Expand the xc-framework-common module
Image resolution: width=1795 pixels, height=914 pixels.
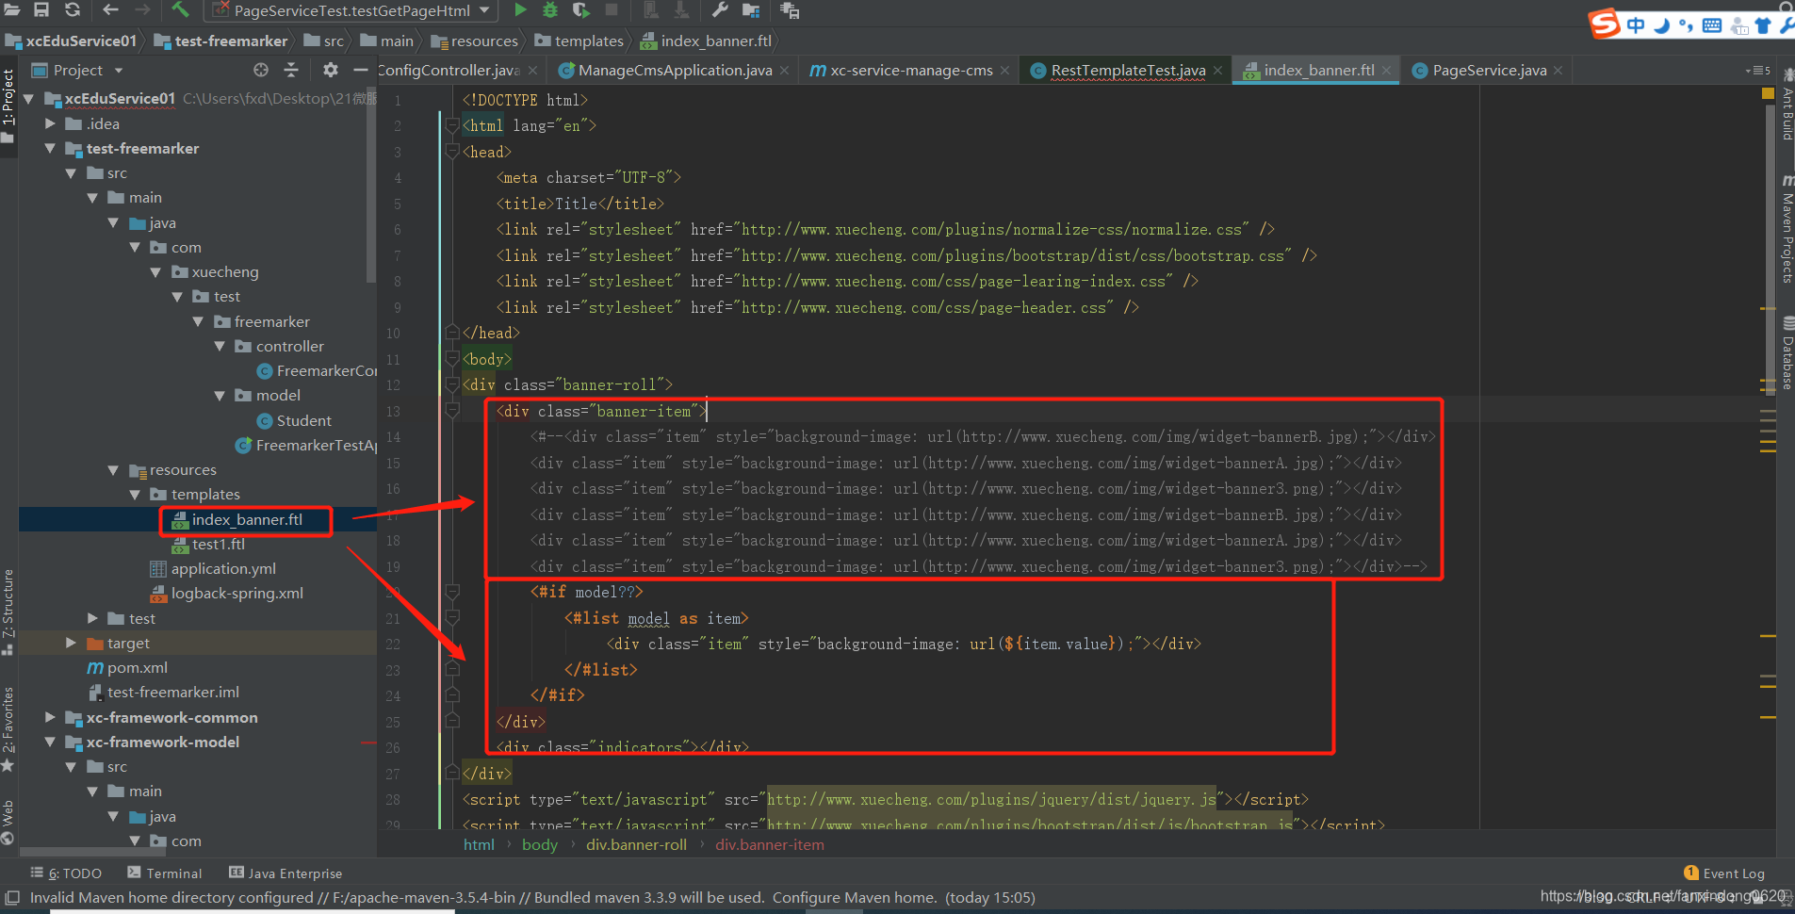tap(50, 717)
